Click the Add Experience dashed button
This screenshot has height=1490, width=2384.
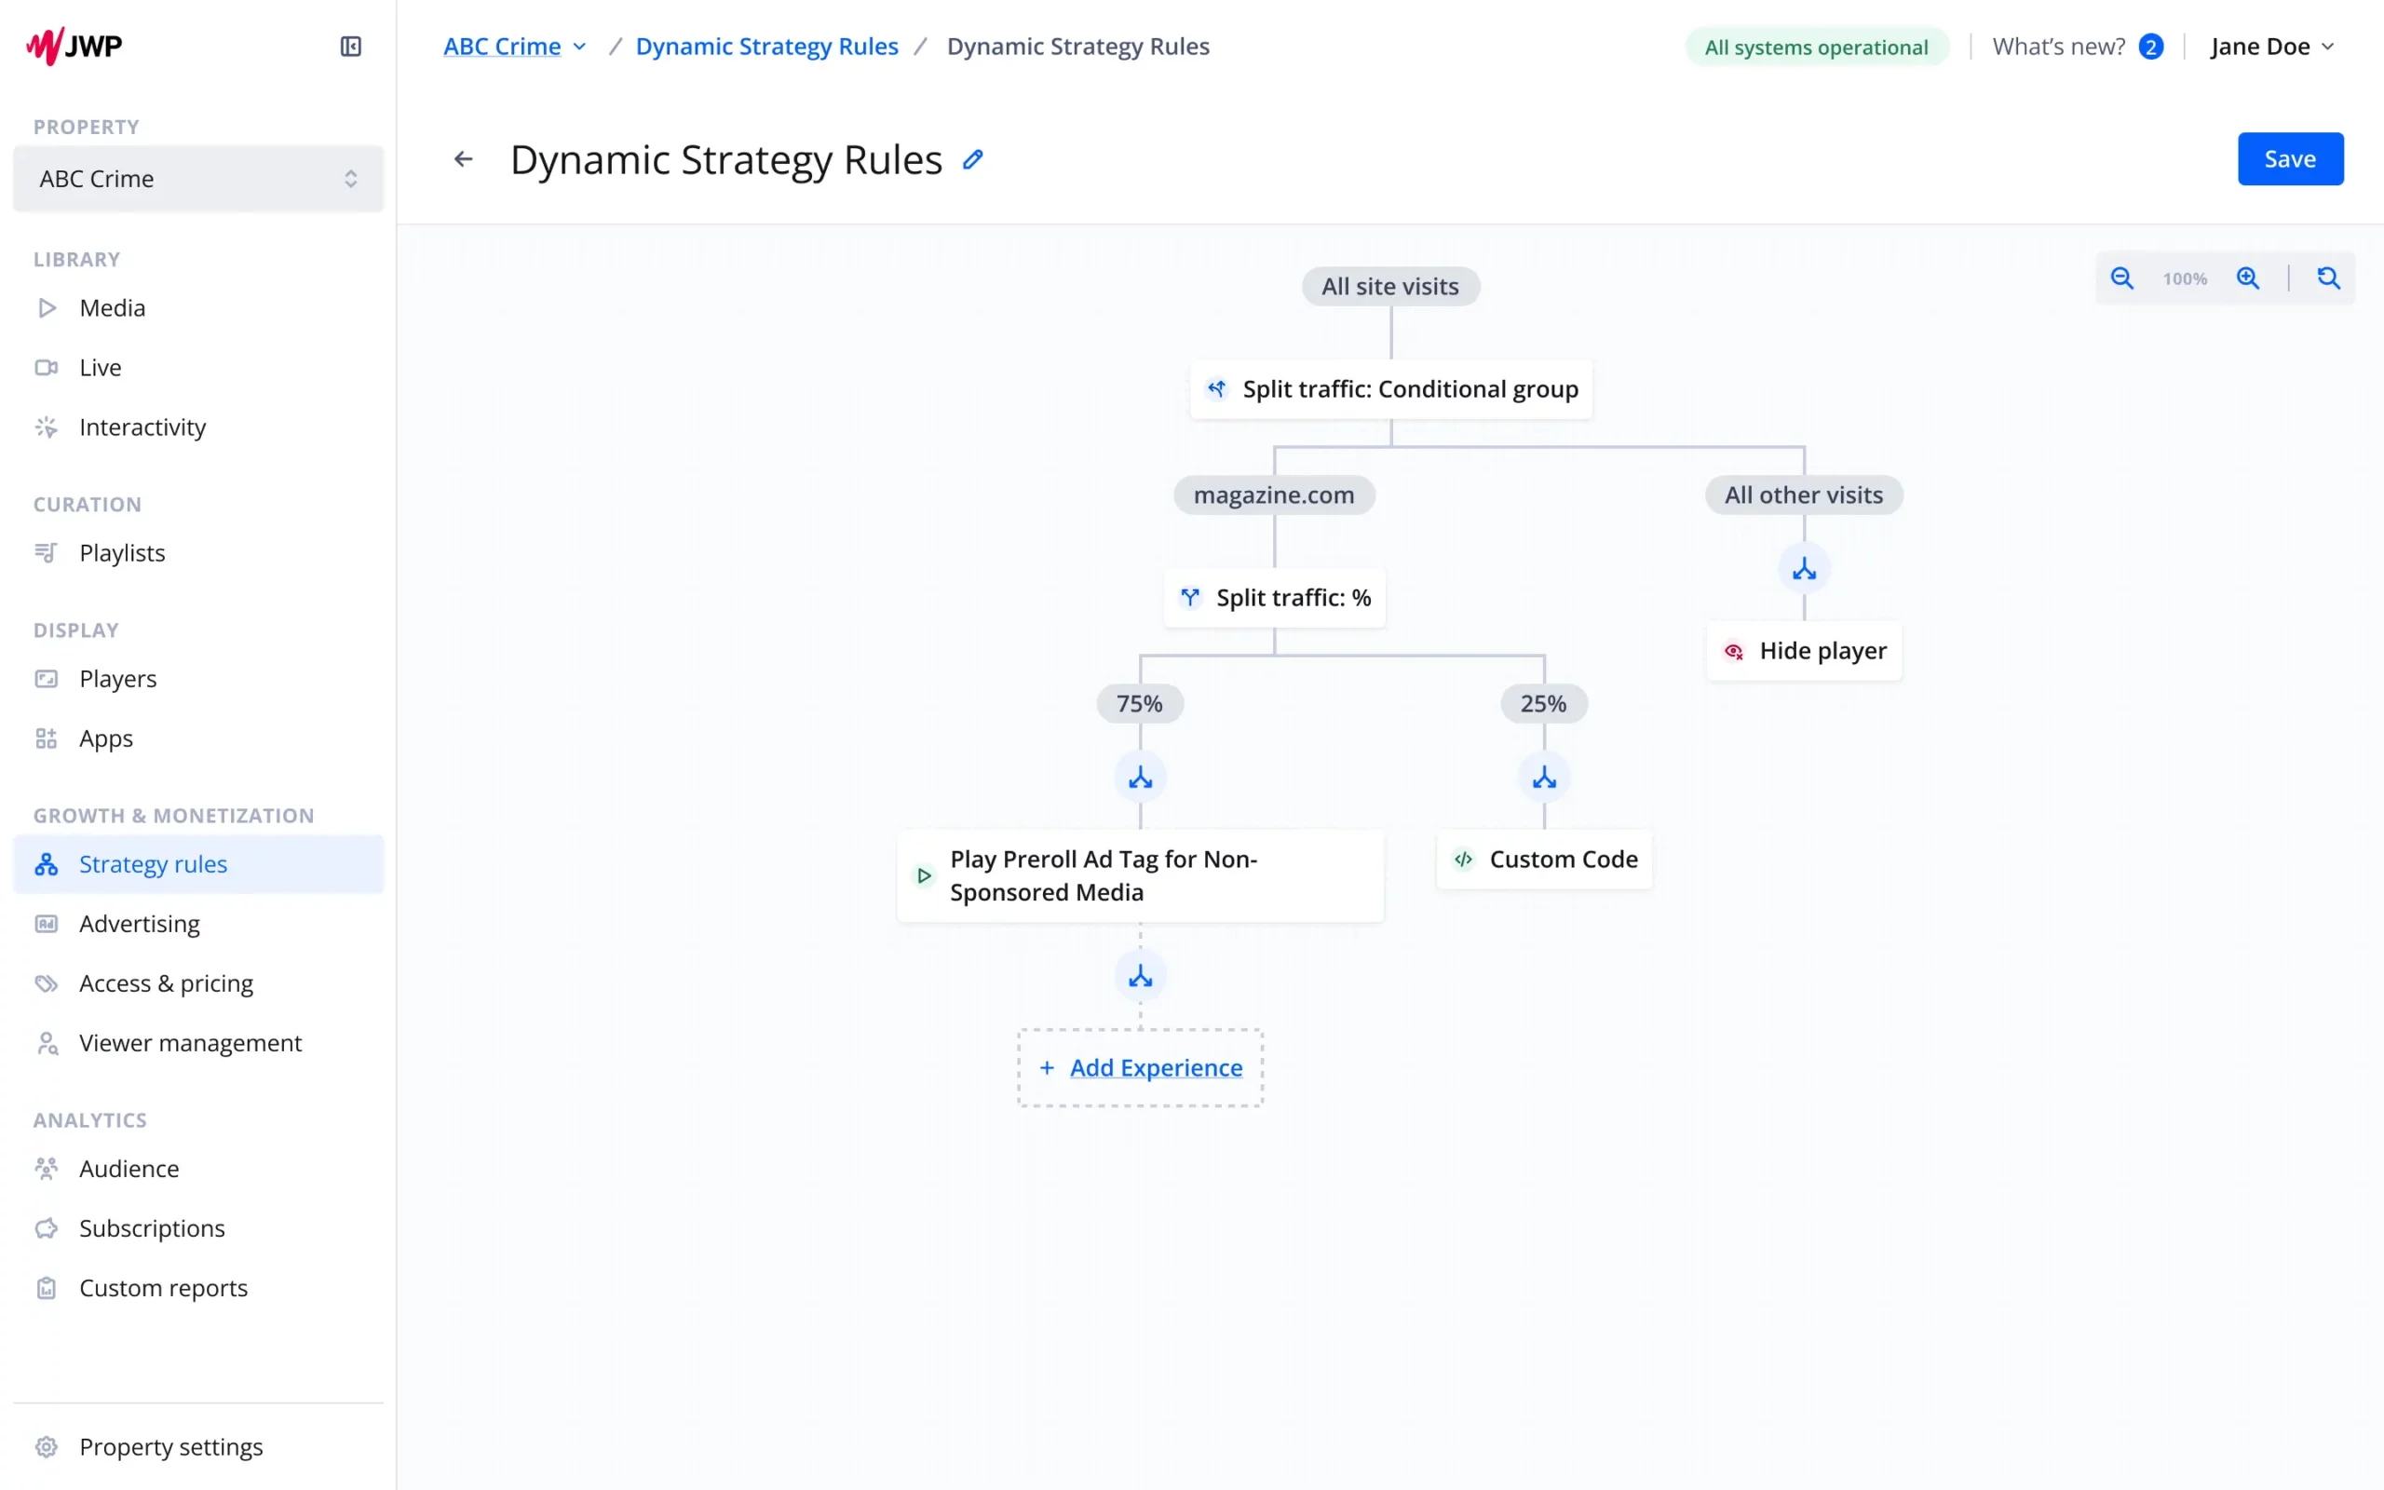[1140, 1068]
